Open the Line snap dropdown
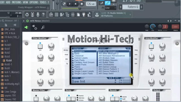Screen dimensions: 181x102 click(x=110, y=8)
